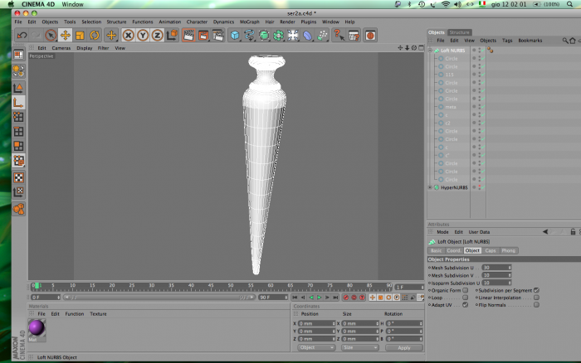Select the meta object in tree
The image size is (581, 363).
(x=451, y=107)
